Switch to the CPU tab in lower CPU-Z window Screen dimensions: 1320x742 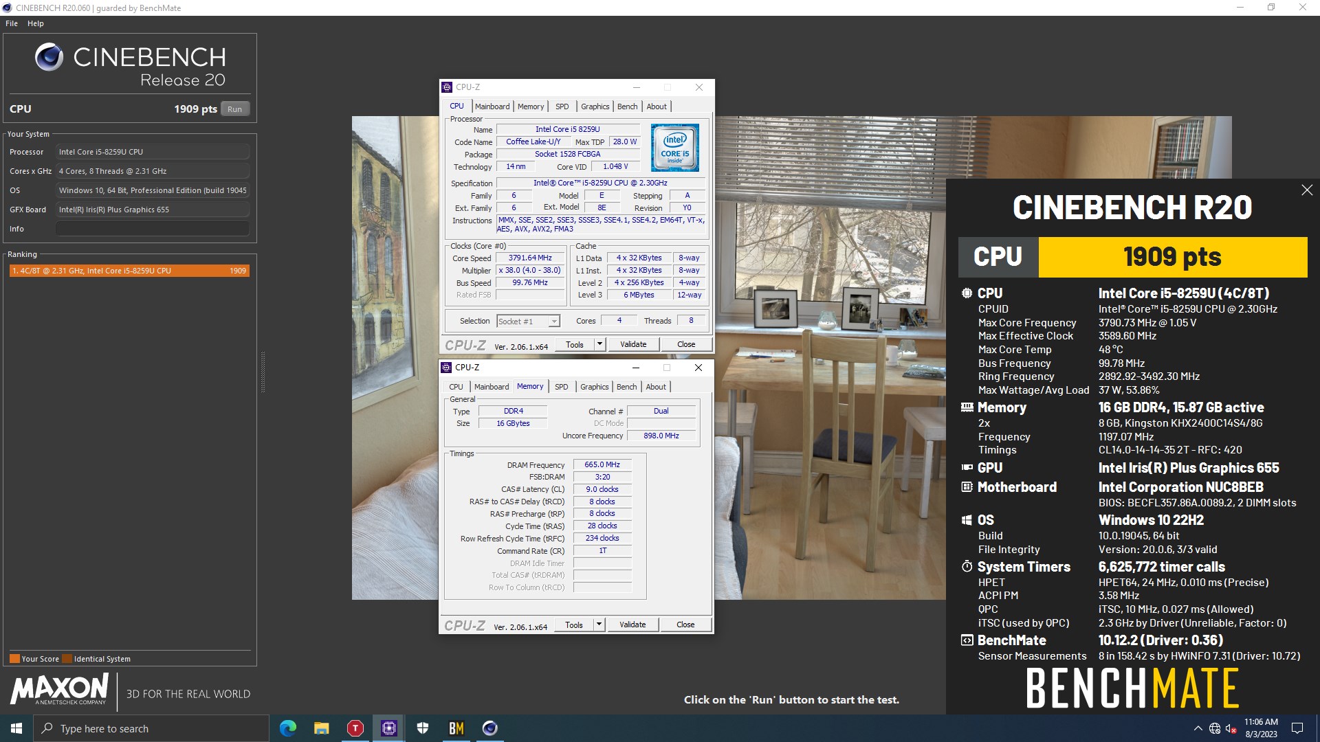pos(456,387)
